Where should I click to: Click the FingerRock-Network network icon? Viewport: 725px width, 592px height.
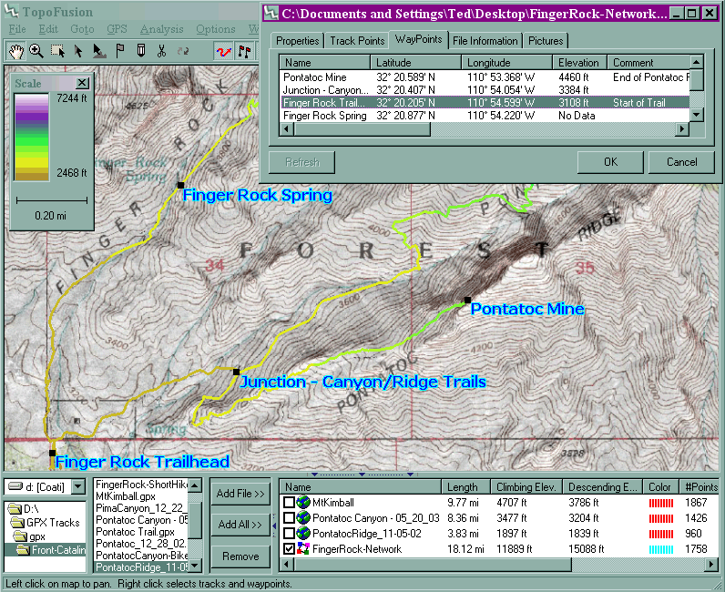pos(303,549)
